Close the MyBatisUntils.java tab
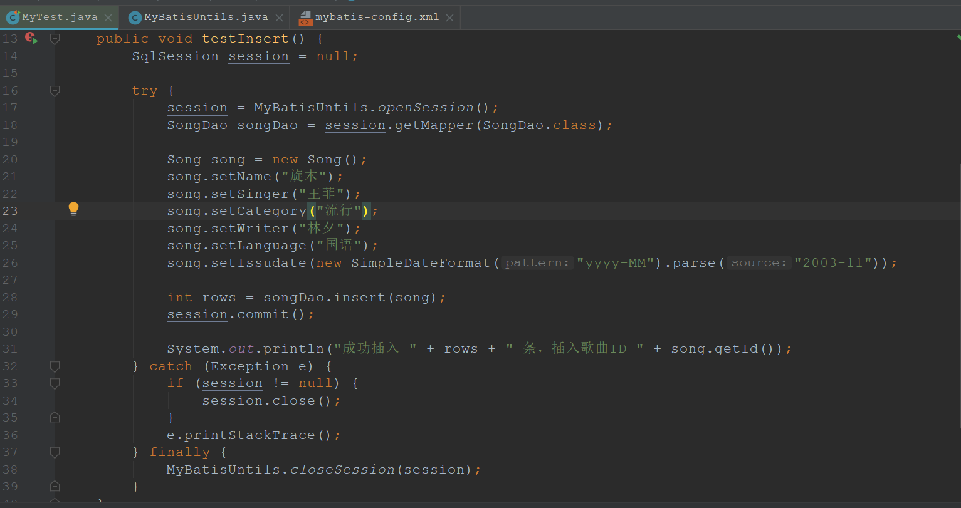This screenshot has height=508, width=961. (x=279, y=18)
